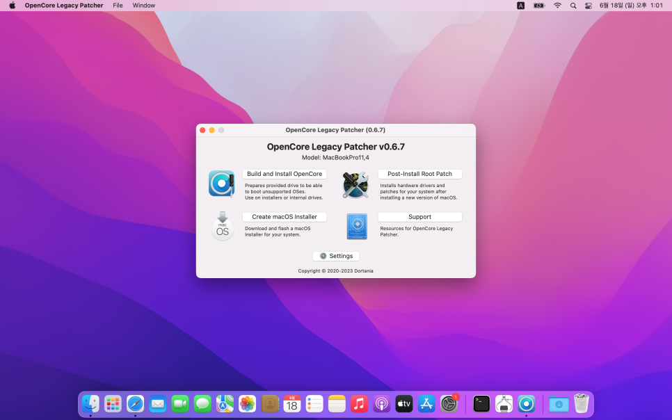Click the Post-Install Root Patch tools icon

tap(355, 185)
